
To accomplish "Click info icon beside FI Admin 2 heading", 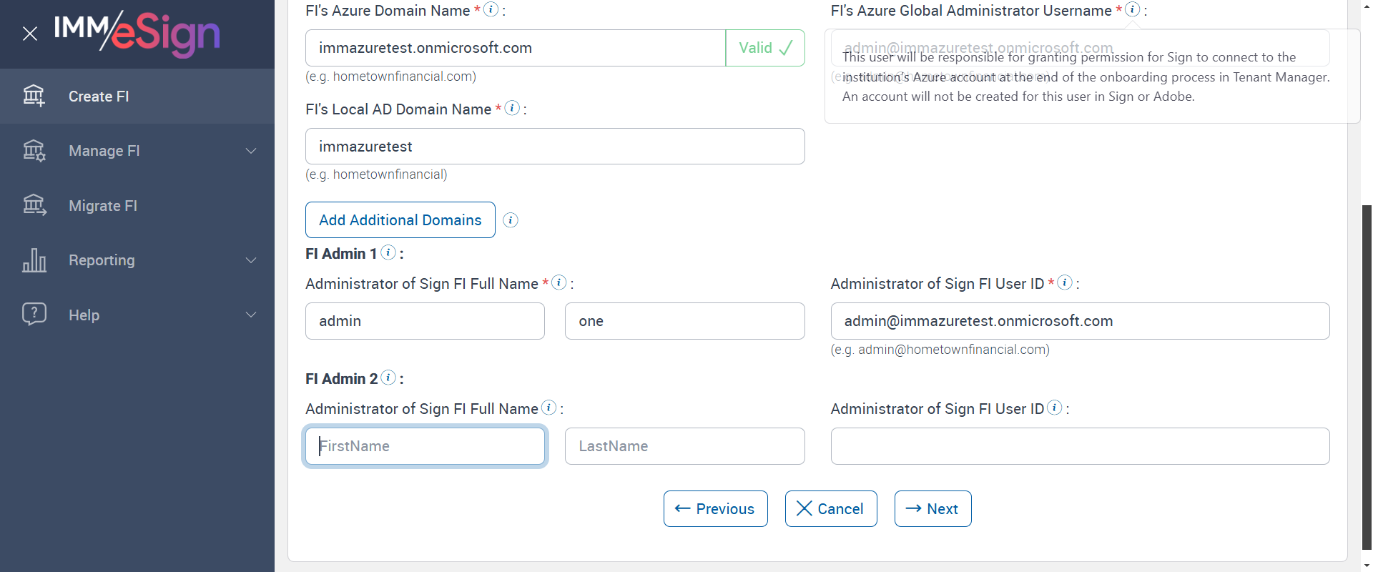I will click(x=388, y=378).
